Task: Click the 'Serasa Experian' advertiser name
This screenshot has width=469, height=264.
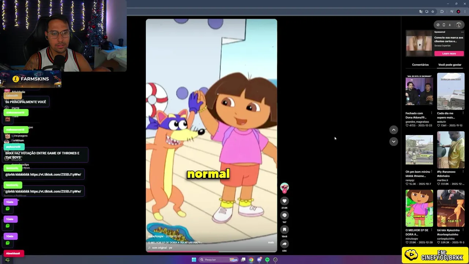Action: 442,45
